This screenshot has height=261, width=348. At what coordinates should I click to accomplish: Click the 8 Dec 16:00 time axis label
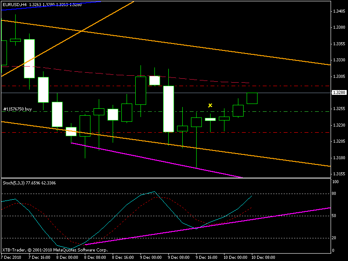(x=123, y=258)
